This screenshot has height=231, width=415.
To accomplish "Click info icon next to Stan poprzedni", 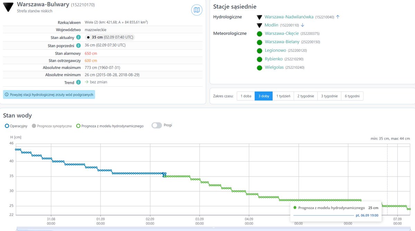I will pyautogui.click(x=79, y=45).
